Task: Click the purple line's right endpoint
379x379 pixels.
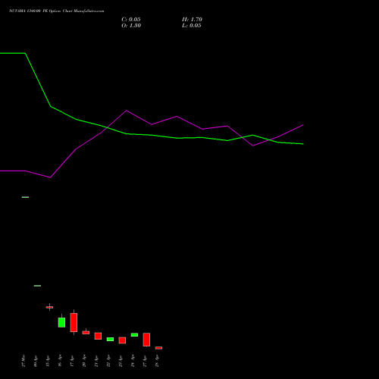Action: (303, 125)
